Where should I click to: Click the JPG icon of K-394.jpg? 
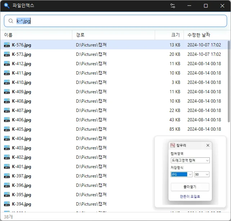tap(7, 204)
